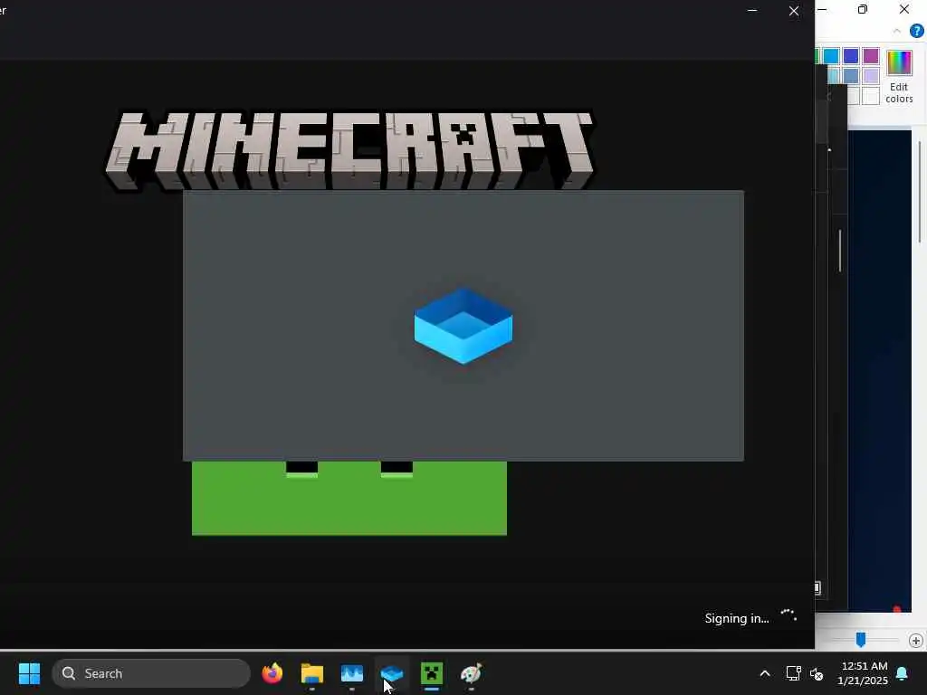Open network status tray icon
The width and height of the screenshot is (927, 695).
click(x=793, y=673)
